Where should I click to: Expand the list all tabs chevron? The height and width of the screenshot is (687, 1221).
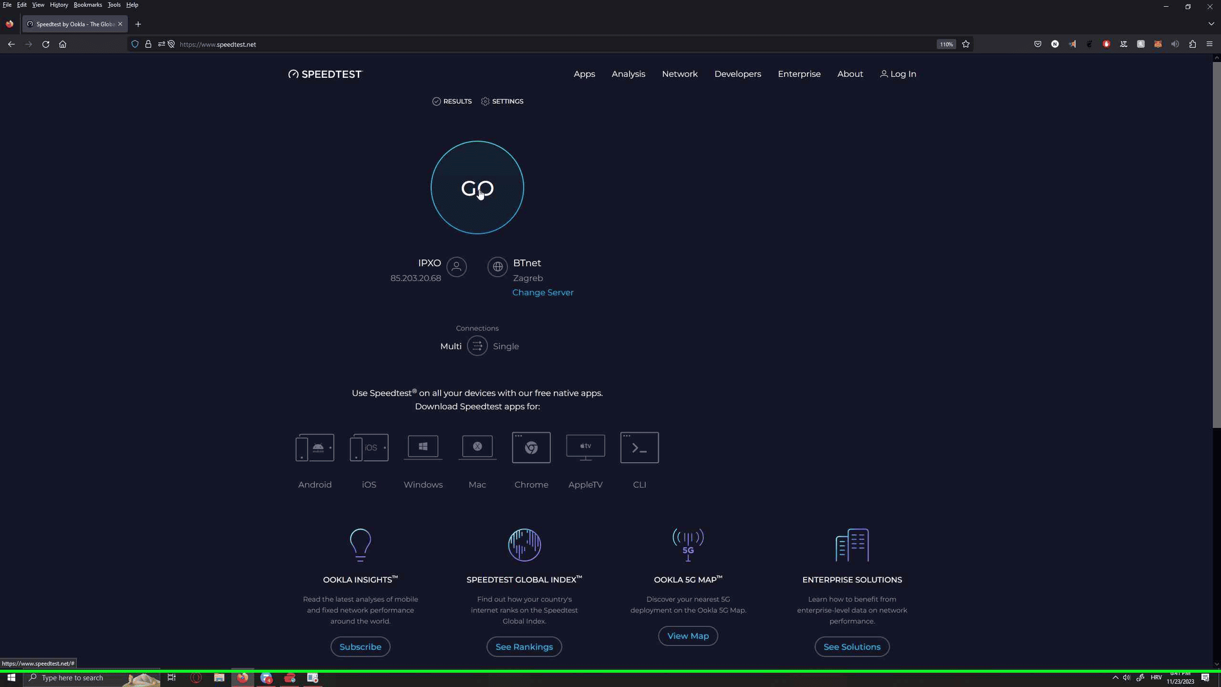[1211, 24]
